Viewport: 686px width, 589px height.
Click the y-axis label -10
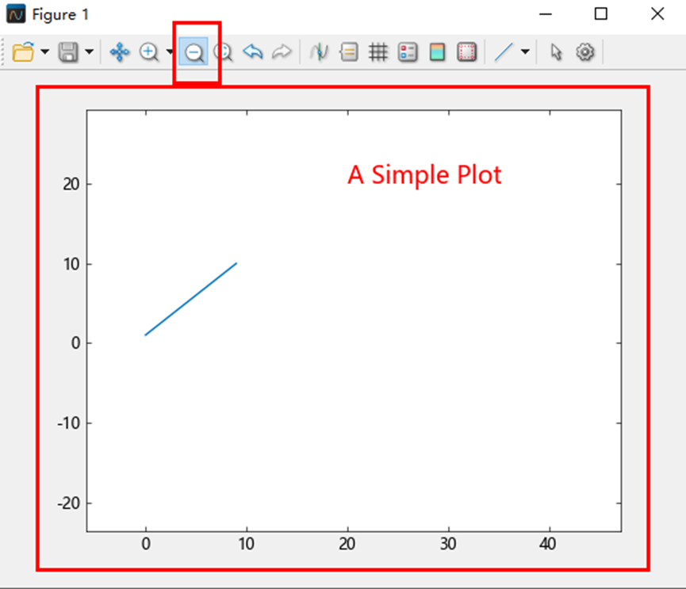68,423
